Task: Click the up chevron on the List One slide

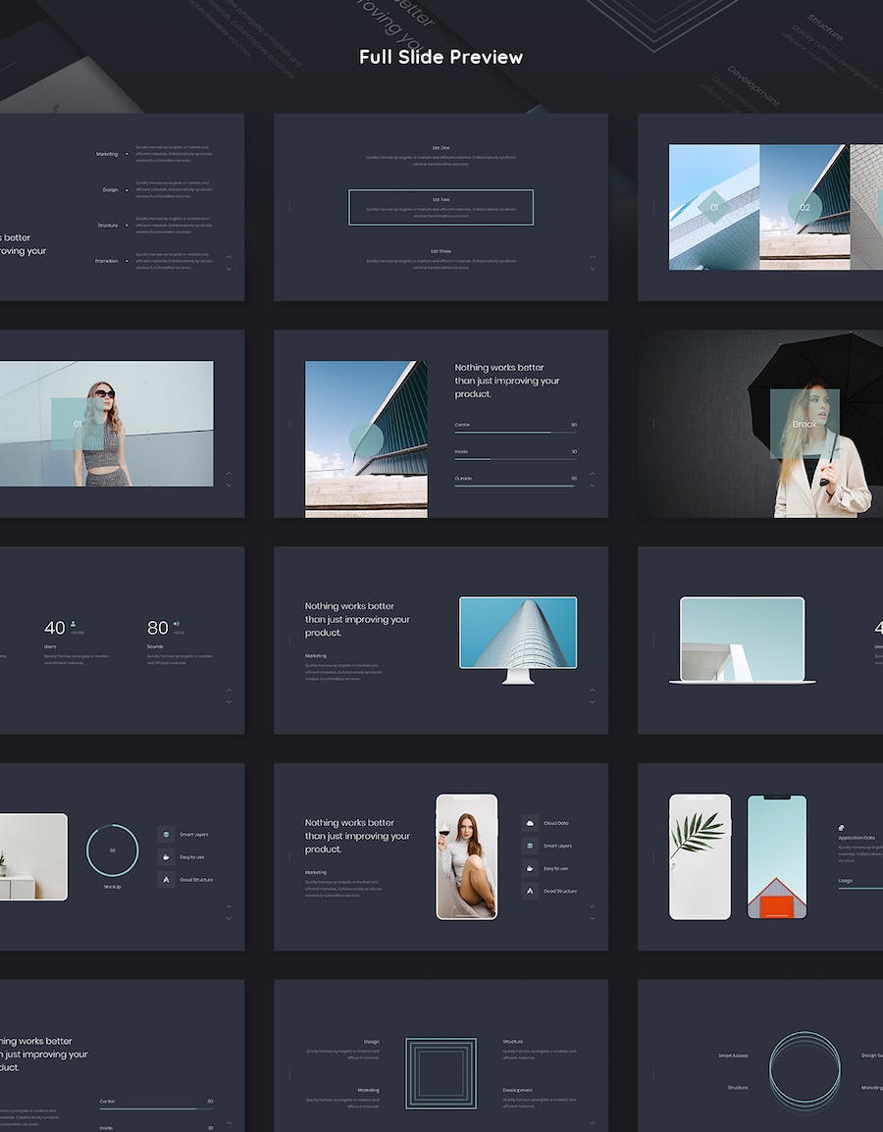Action: click(x=592, y=257)
